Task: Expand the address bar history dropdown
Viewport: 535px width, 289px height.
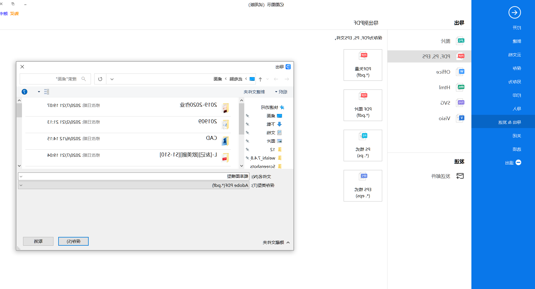Action: pyautogui.click(x=112, y=79)
